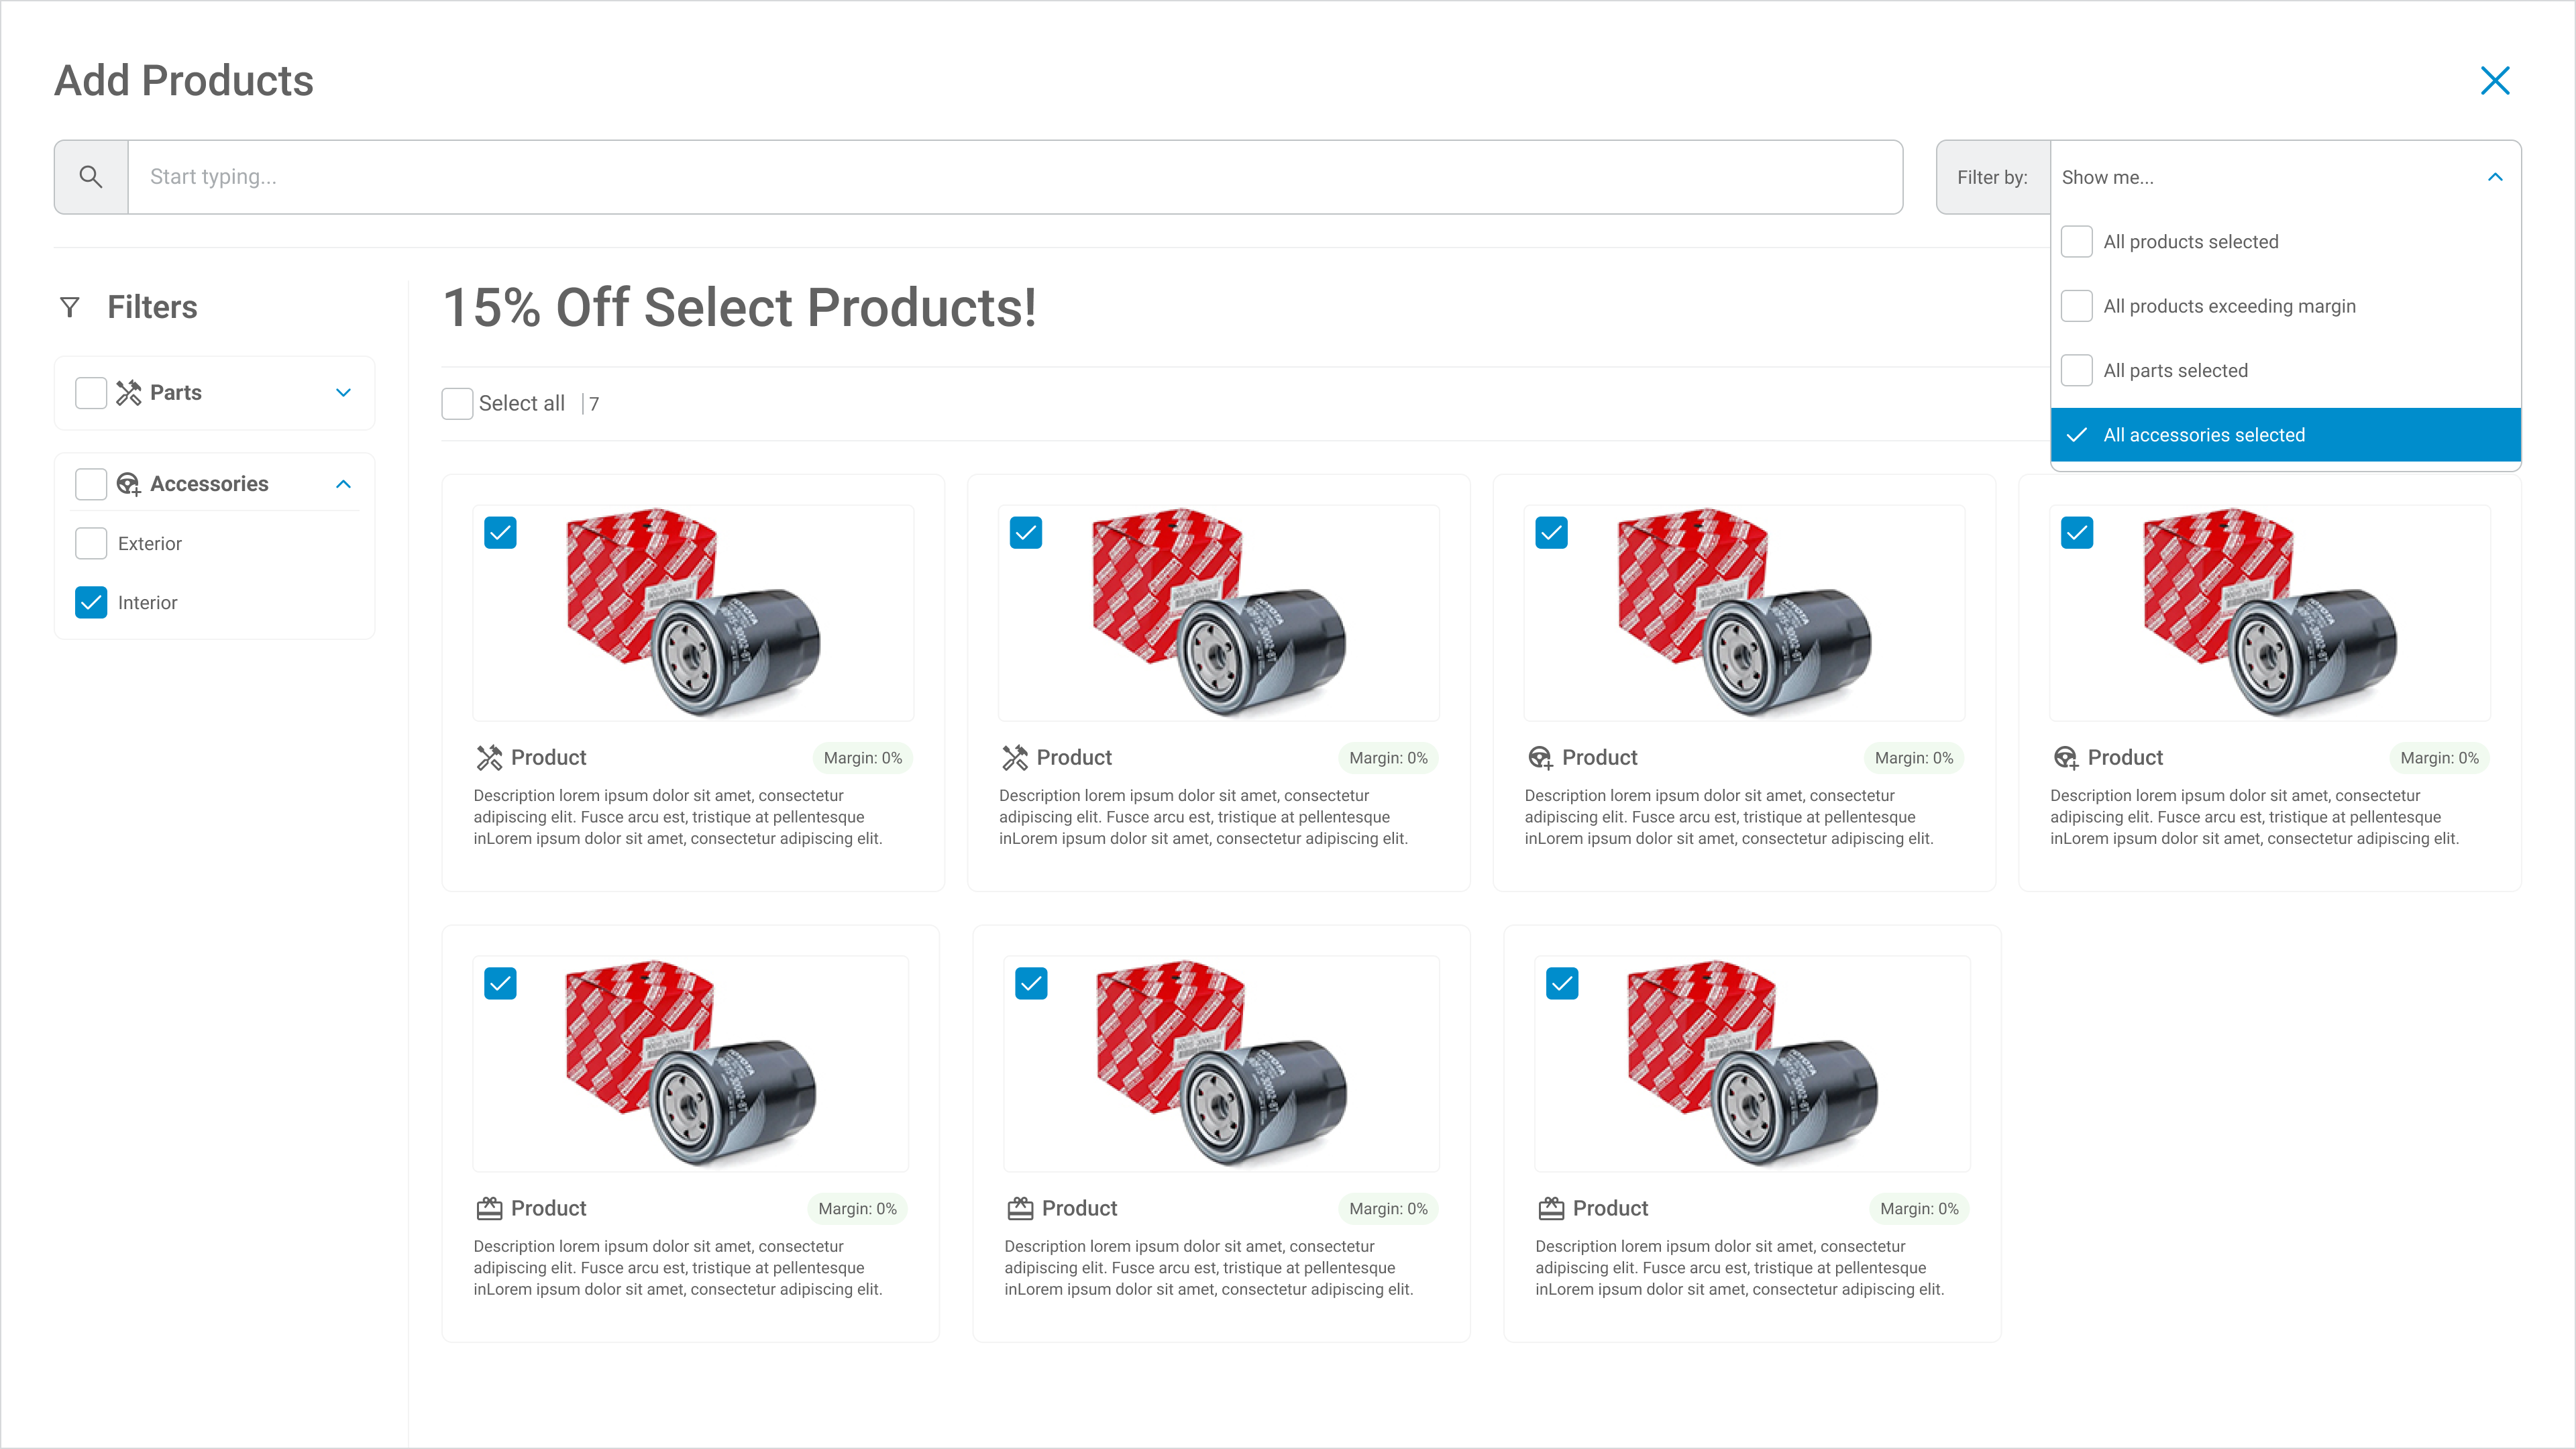Enable the Exterior filter checkbox

(91, 543)
